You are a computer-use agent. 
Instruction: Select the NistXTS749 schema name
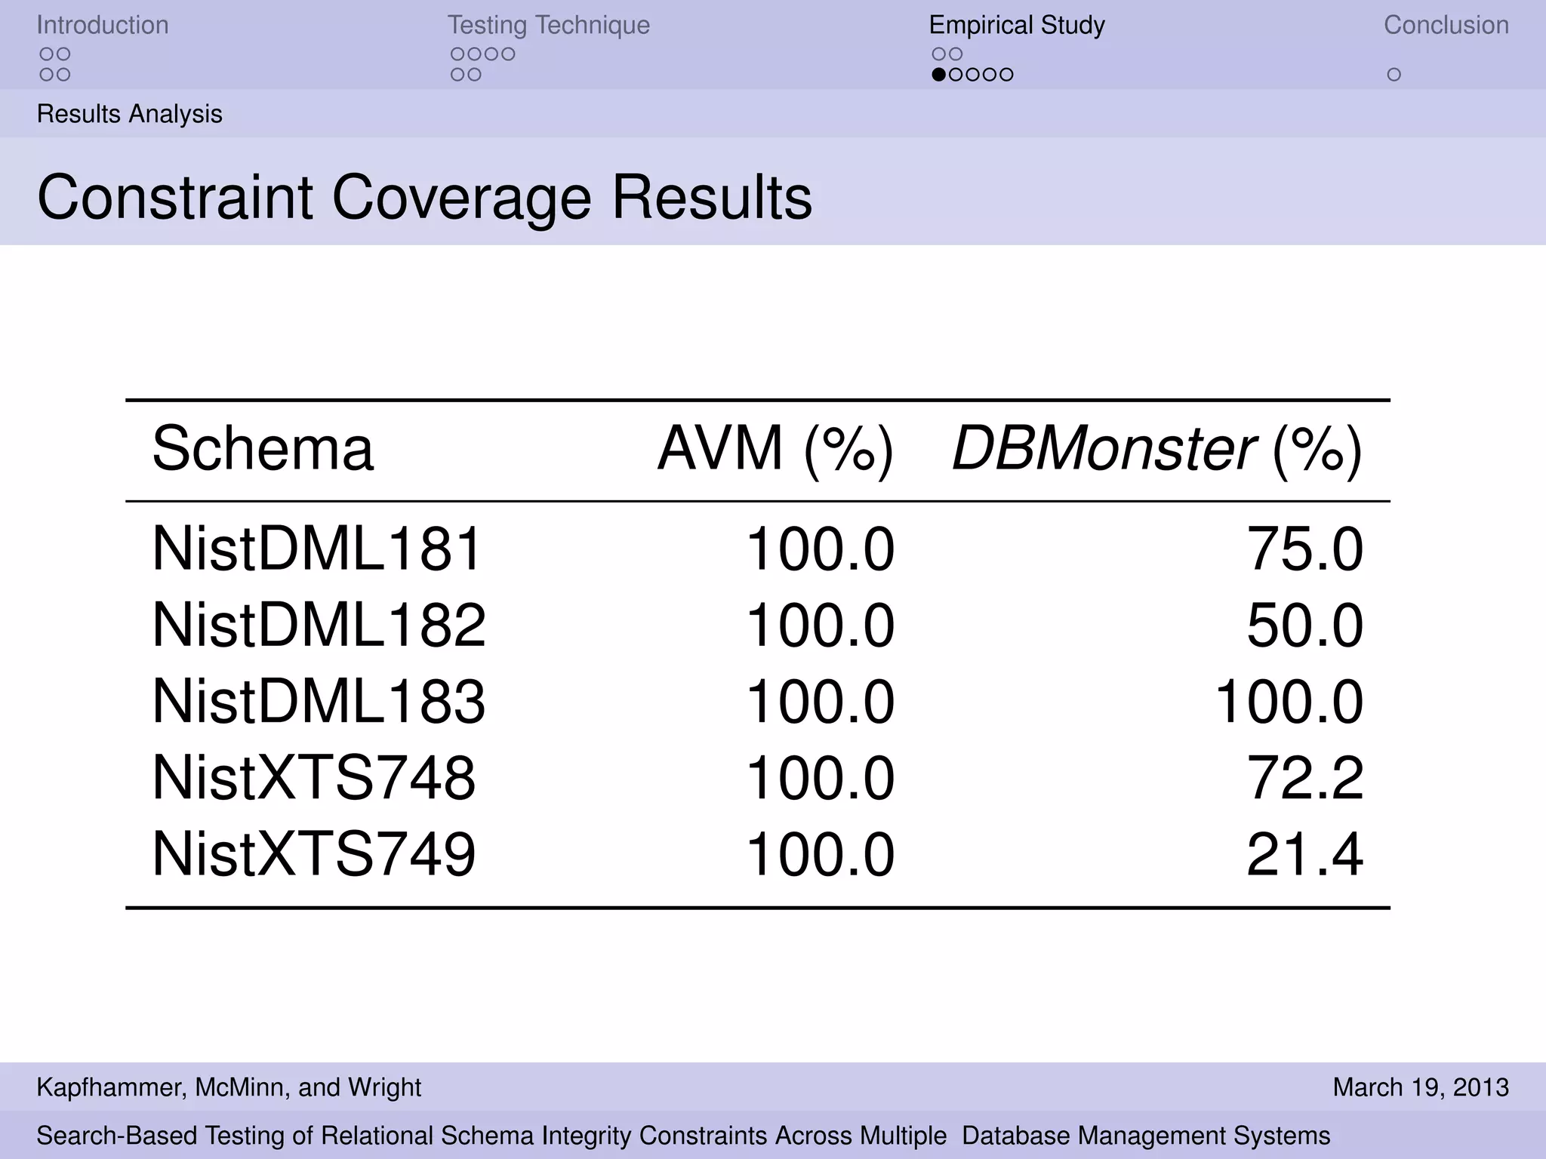coord(314,855)
